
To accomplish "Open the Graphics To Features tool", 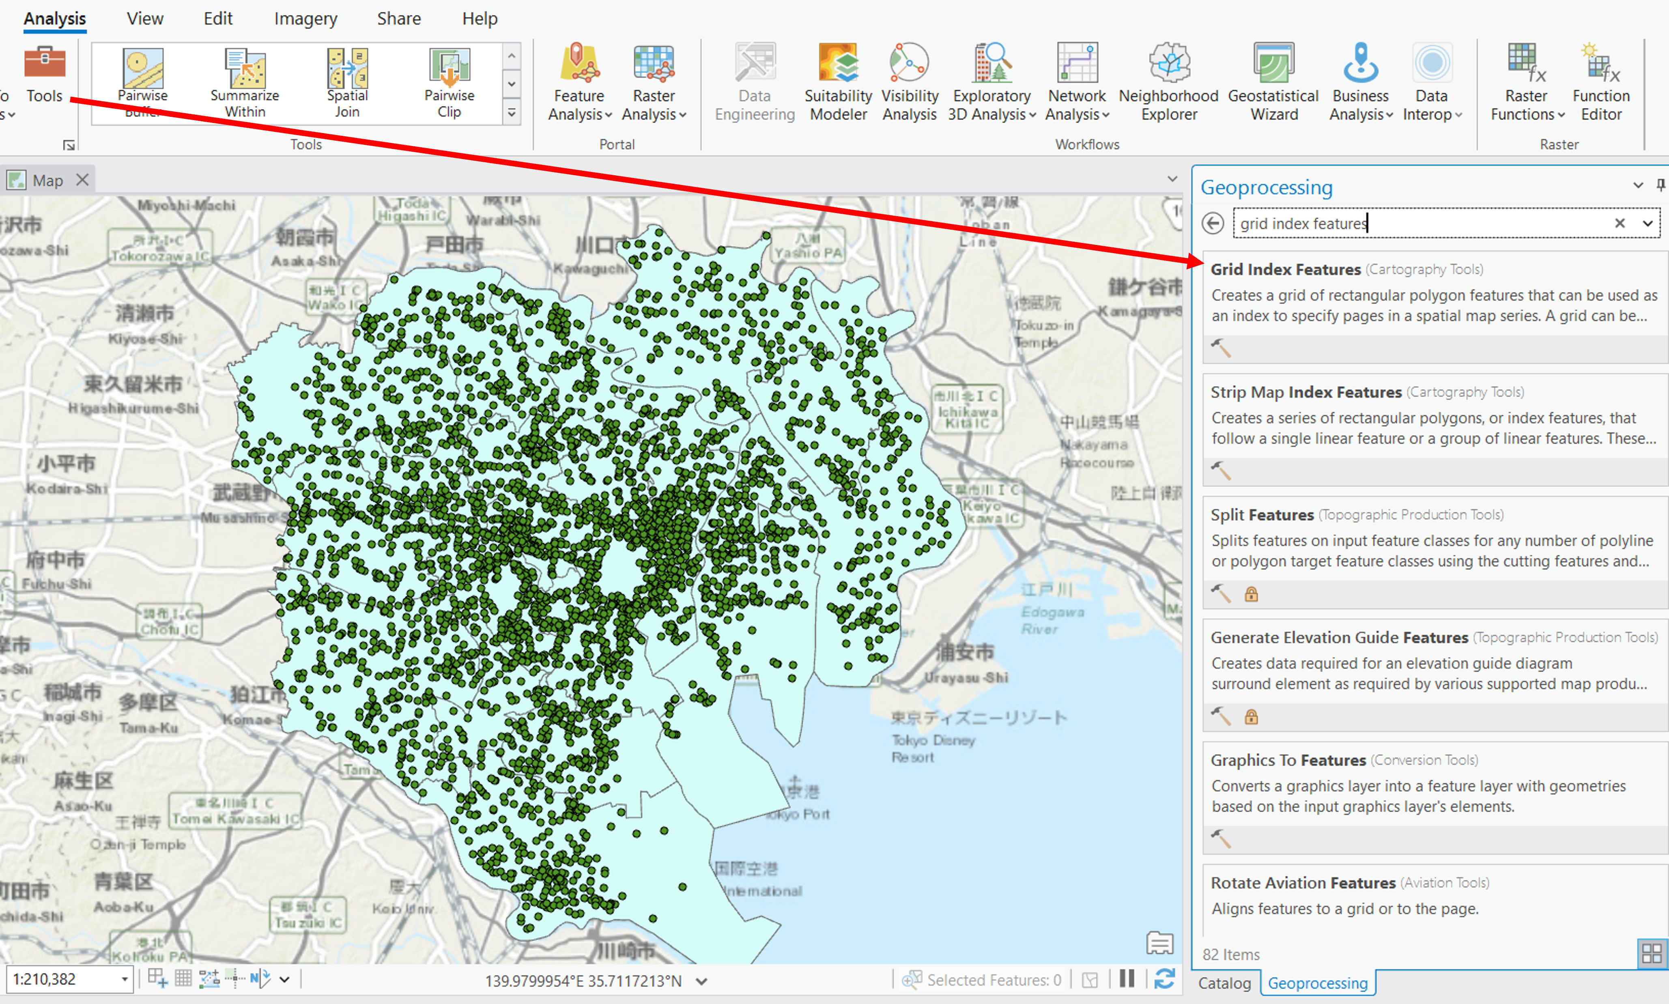I will [1434, 798].
